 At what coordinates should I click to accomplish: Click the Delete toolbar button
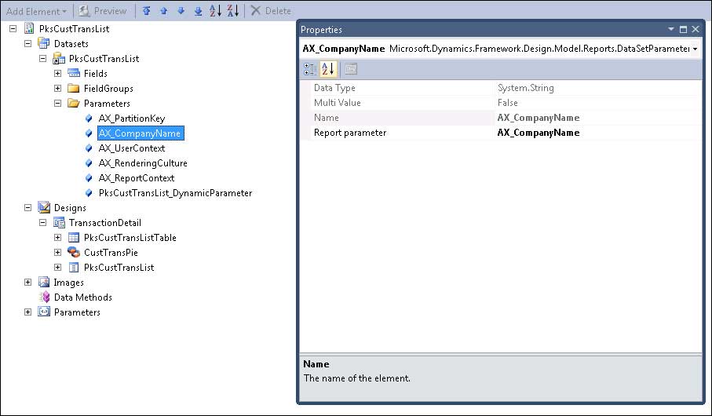point(271,11)
